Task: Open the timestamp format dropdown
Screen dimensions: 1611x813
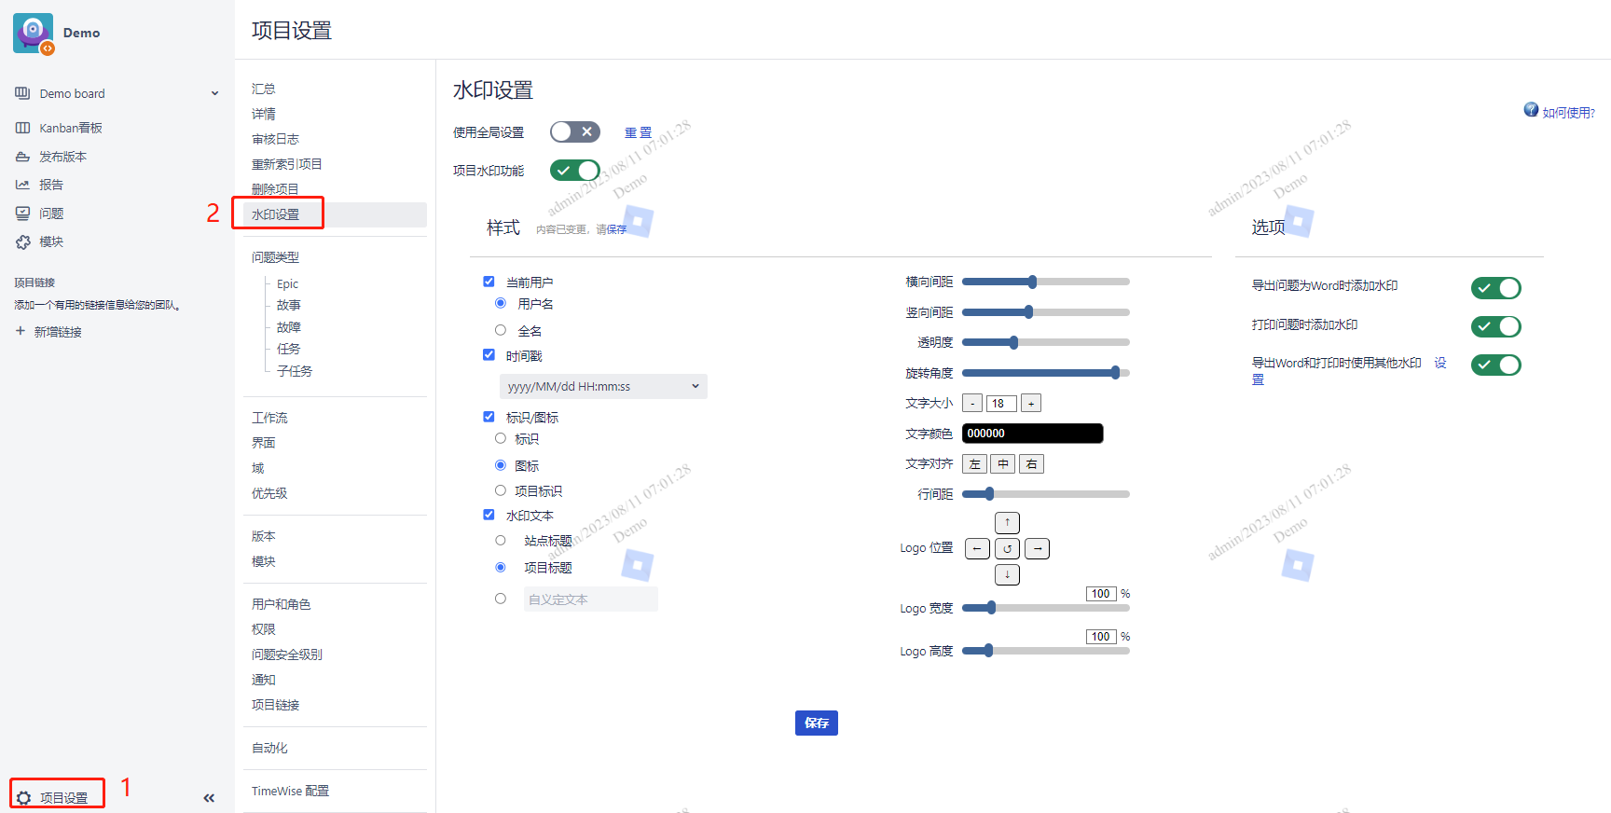Action: click(x=603, y=386)
